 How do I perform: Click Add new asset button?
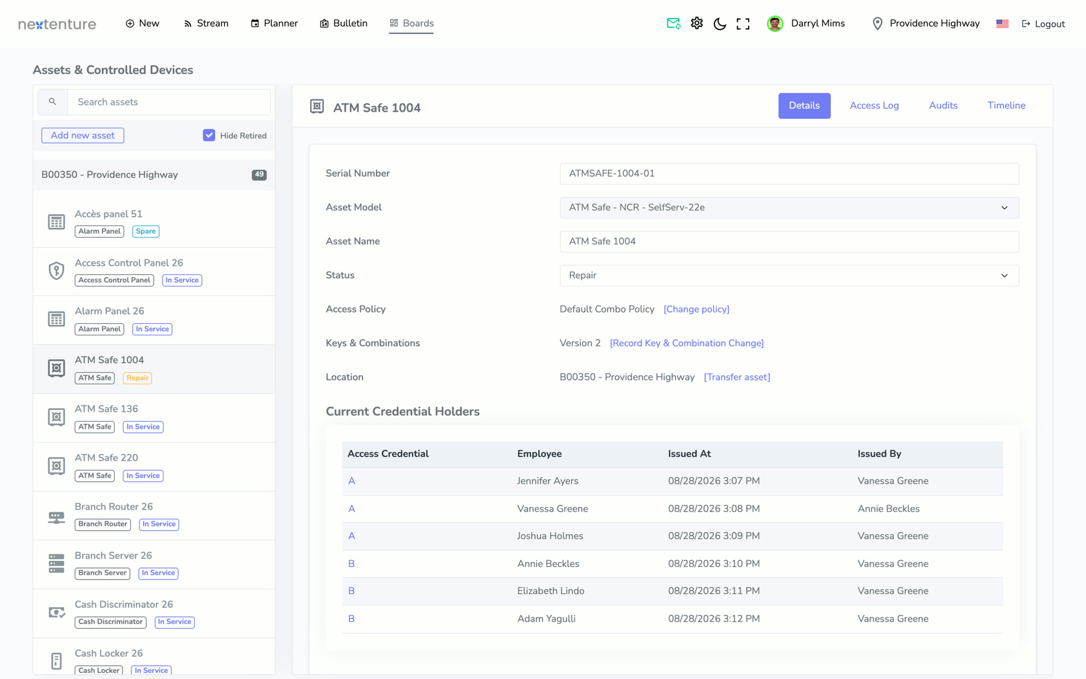[x=83, y=135]
